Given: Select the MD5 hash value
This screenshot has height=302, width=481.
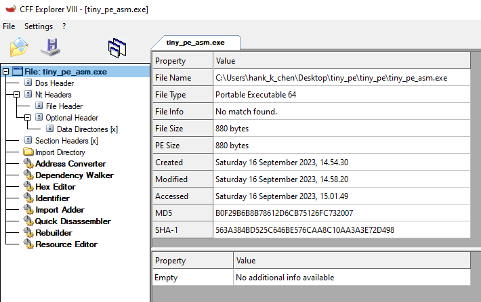Looking at the screenshot, I should click(341, 213).
